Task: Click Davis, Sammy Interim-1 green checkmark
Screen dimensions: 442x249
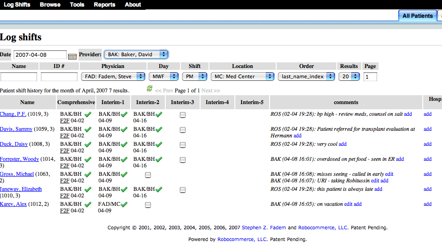Action: click(x=124, y=129)
